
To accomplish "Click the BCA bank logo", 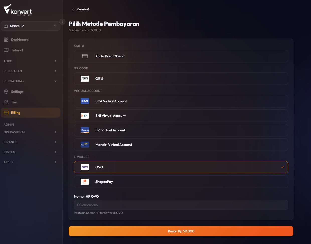I will tap(85, 101).
